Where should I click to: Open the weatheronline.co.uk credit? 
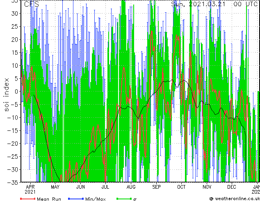click(x=235, y=199)
